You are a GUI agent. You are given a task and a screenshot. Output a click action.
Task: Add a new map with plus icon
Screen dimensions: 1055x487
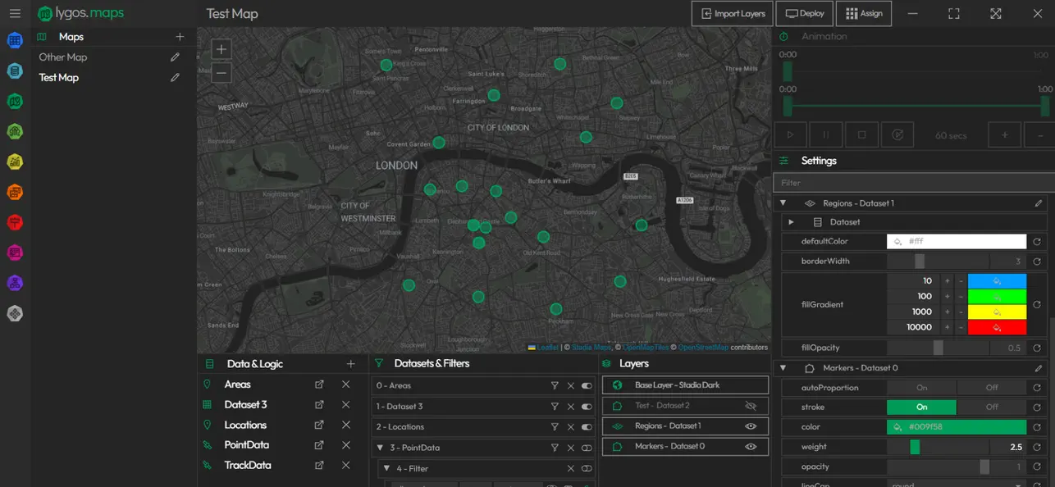pyautogui.click(x=180, y=37)
